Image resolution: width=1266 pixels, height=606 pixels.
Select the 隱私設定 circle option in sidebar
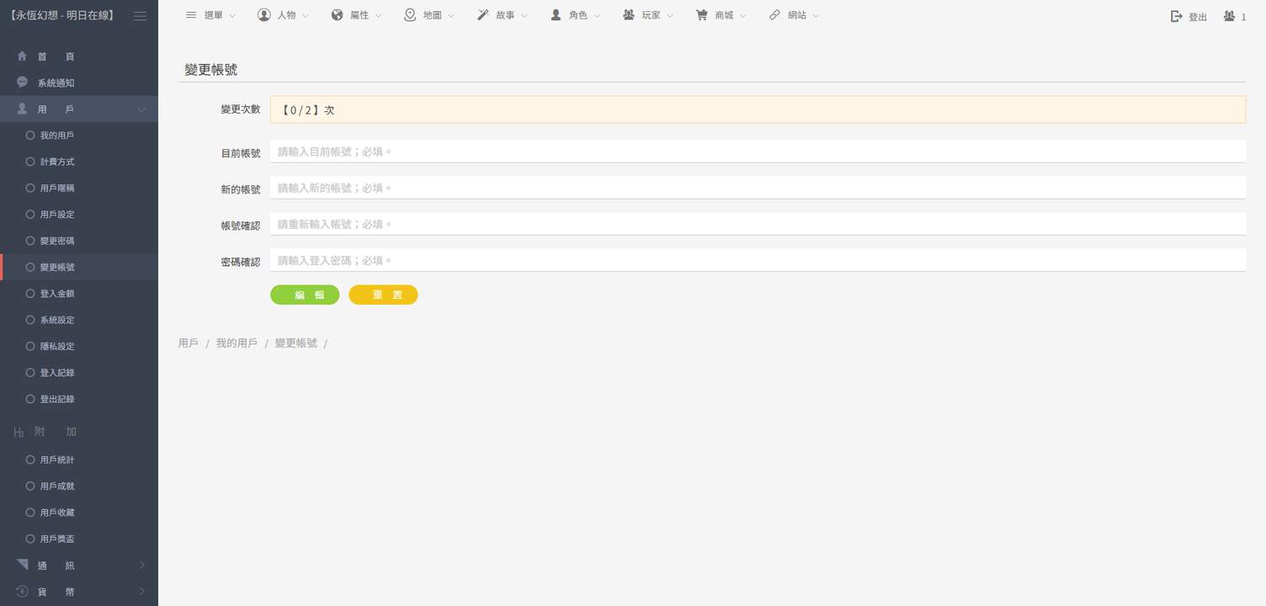click(x=30, y=346)
